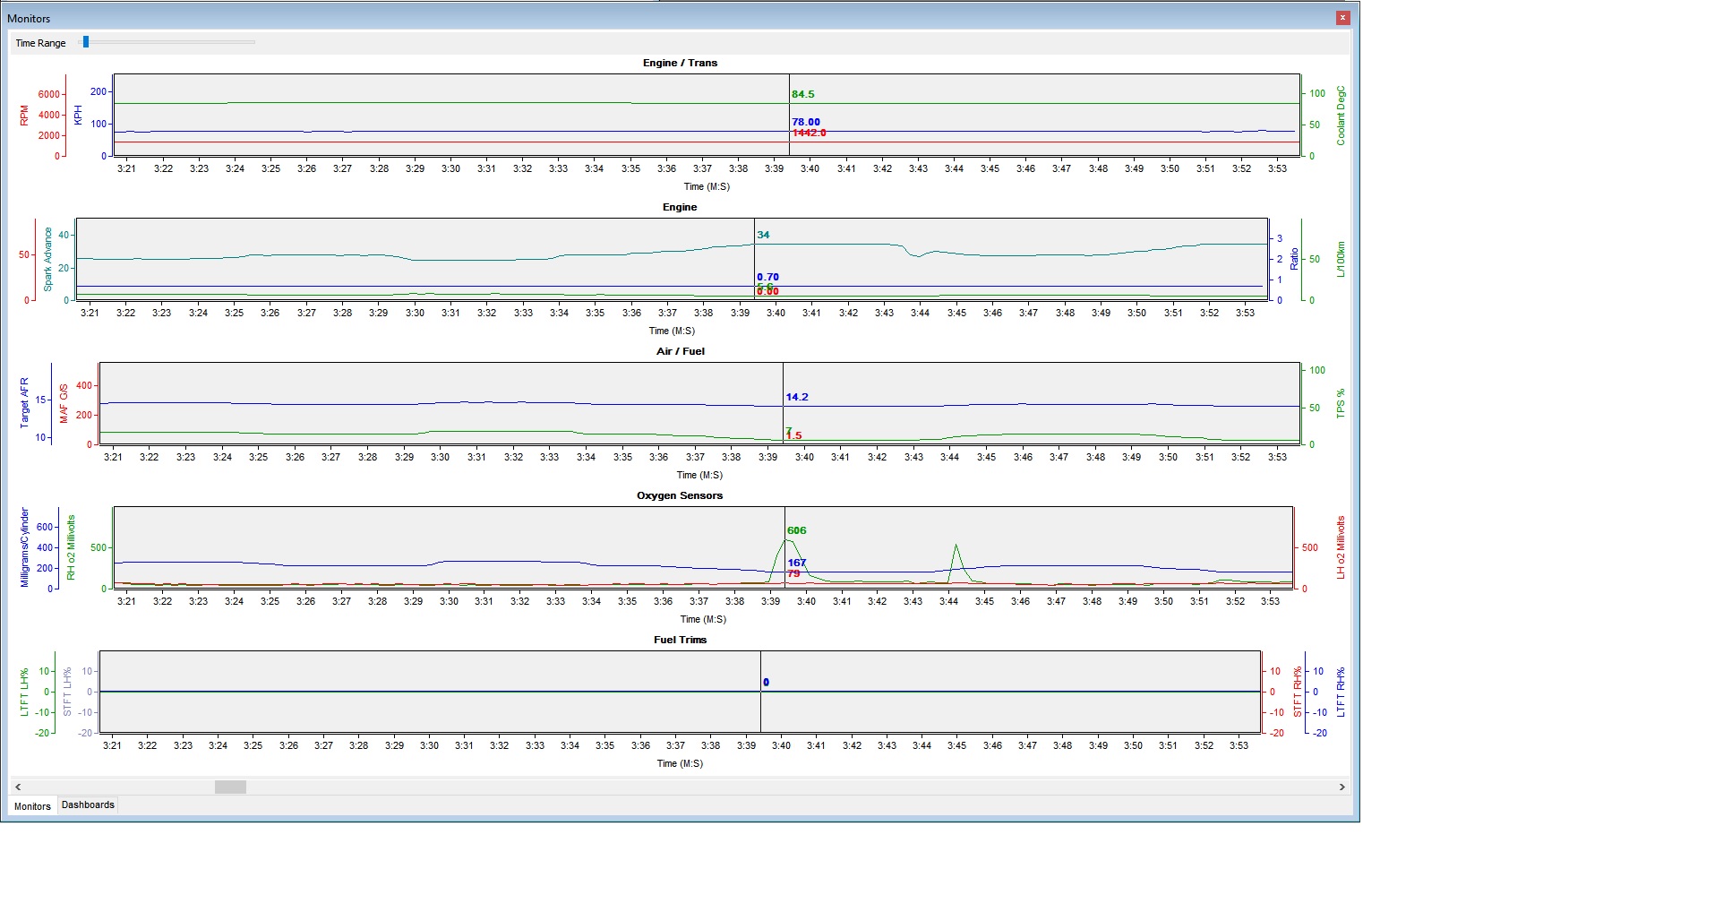Image resolution: width=1723 pixels, height=912 pixels.
Task: Click the L/100km axis label
Action: pyautogui.click(x=1341, y=259)
